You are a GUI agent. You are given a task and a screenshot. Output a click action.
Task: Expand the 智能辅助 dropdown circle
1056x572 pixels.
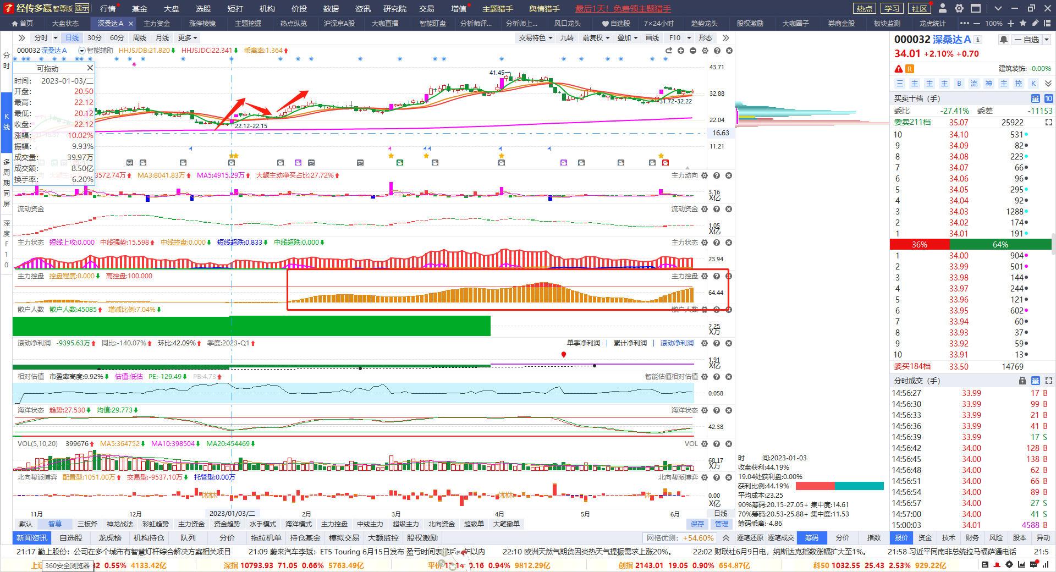point(82,51)
